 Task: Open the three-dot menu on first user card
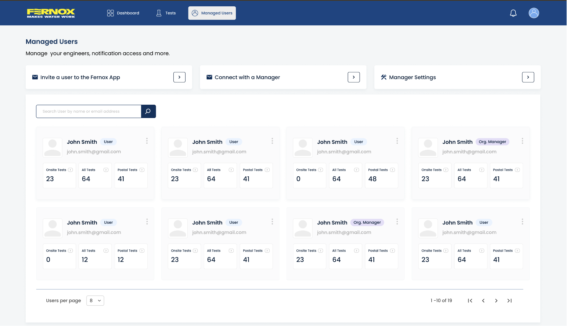[147, 141]
